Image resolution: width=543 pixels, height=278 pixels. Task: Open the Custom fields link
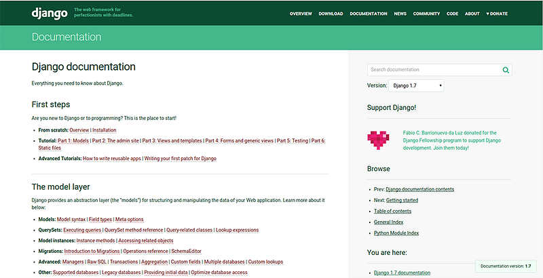185,262
